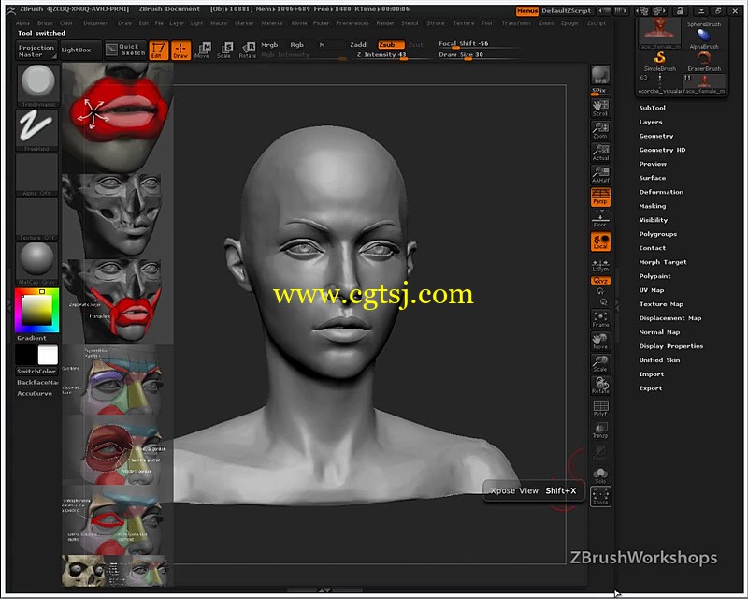Activate Draw mode button
The image size is (748, 599).
180,51
